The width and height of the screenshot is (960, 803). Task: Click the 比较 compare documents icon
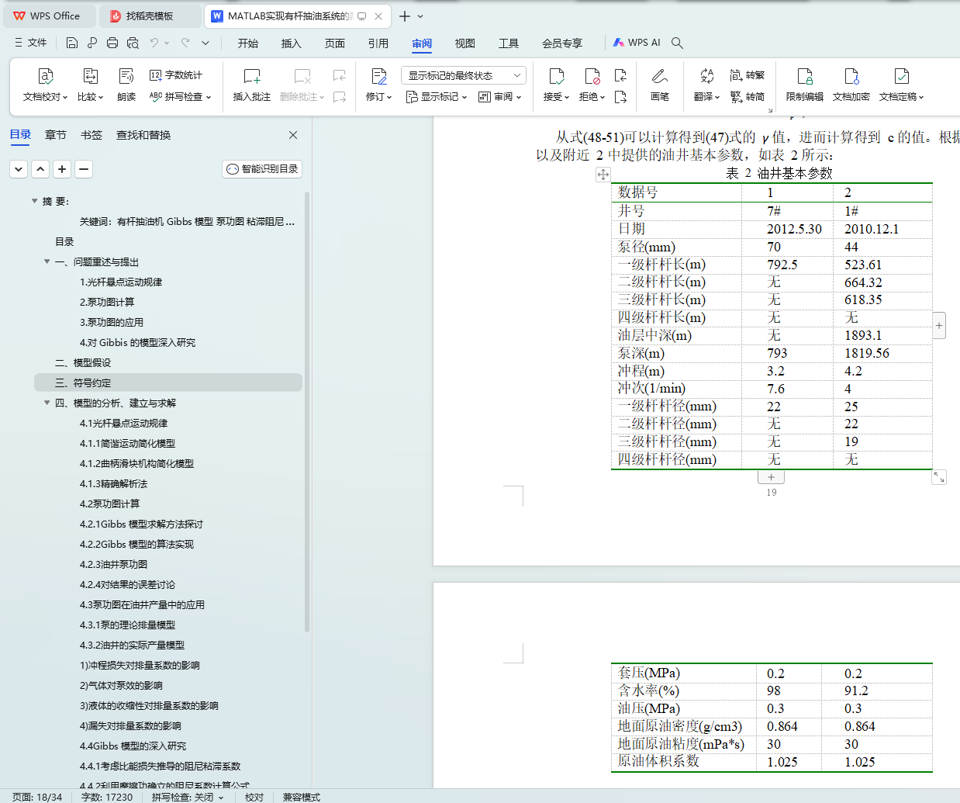[x=90, y=76]
